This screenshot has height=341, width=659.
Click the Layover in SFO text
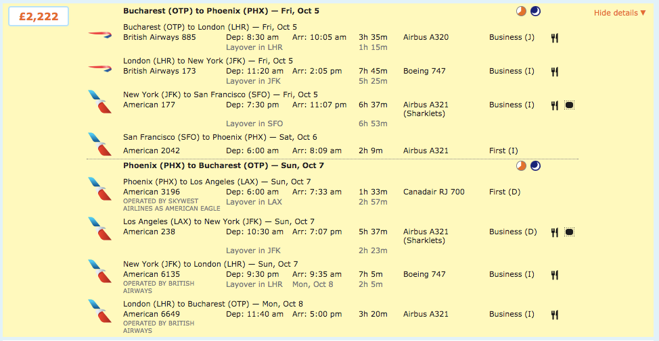pyautogui.click(x=254, y=124)
